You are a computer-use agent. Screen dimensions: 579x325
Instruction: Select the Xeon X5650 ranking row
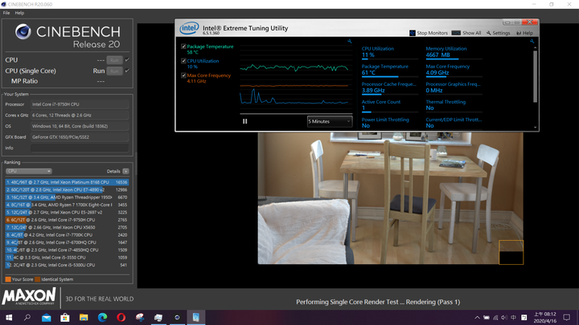[x=67, y=227]
